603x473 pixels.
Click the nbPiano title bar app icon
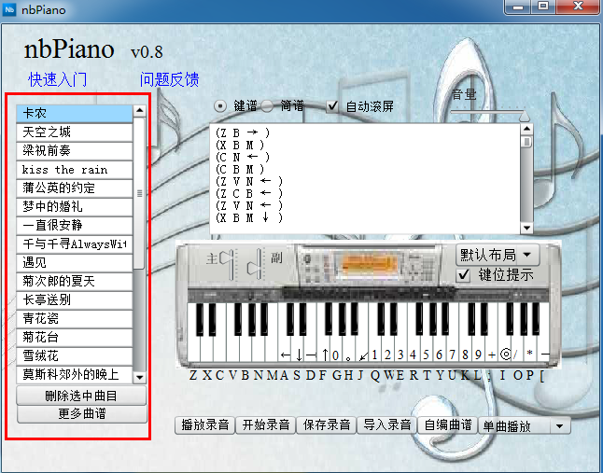pyautogui.click(x=9, y=9)
